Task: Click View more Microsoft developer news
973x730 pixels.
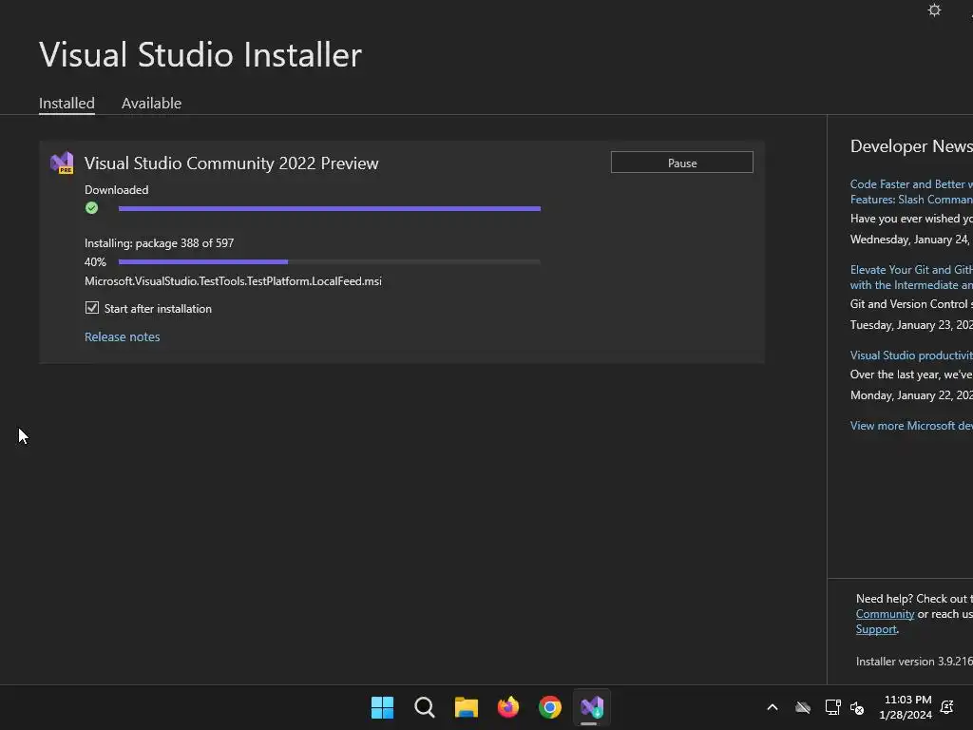Action: (911, 425)
